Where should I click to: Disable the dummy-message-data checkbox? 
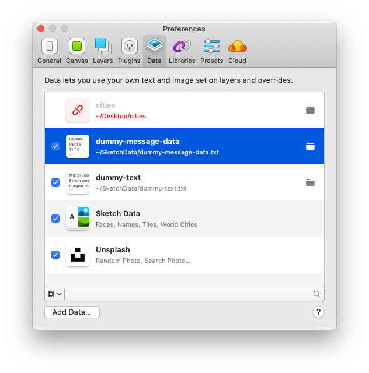point(55,146)
